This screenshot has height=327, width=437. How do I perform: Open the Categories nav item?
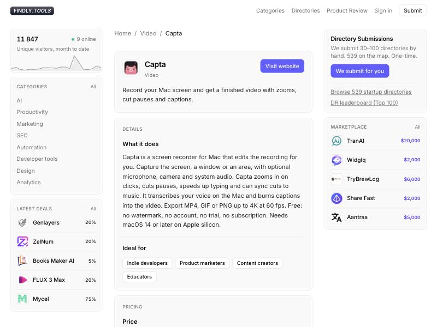[270, 10]
